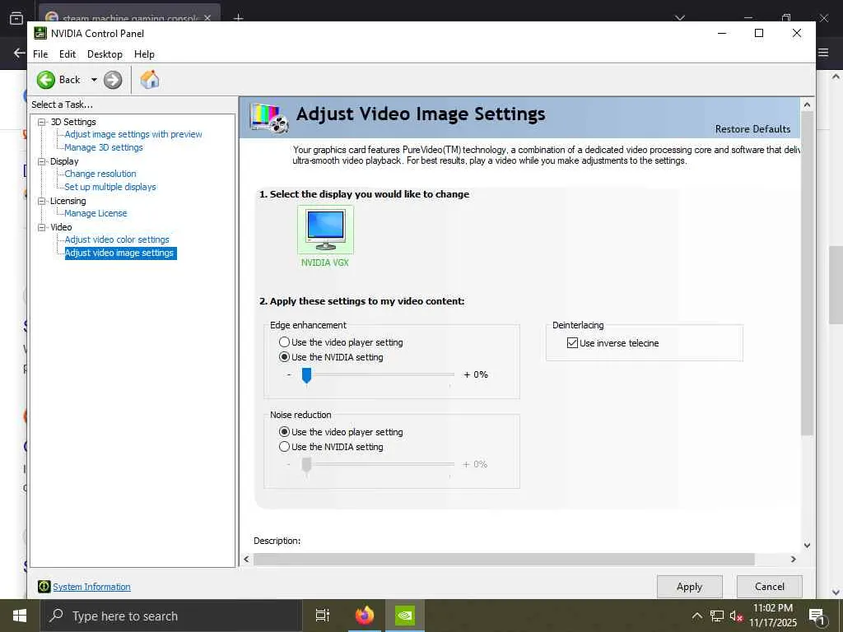Screen dimensions: 843x632
Task: Open the Desktop menu
Action: point(105,54)
